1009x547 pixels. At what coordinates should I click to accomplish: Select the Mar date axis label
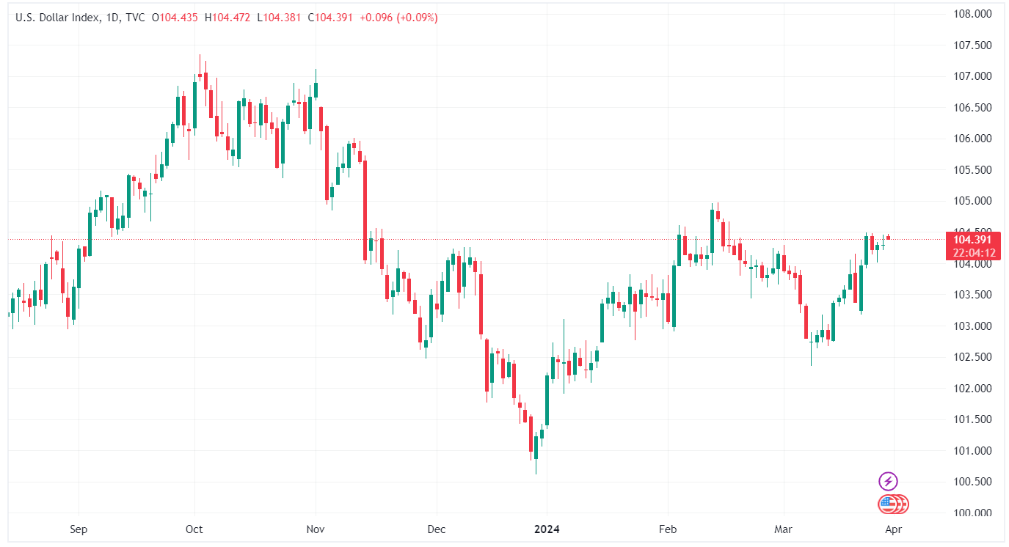pyautogui.click(x=784, y=529)
